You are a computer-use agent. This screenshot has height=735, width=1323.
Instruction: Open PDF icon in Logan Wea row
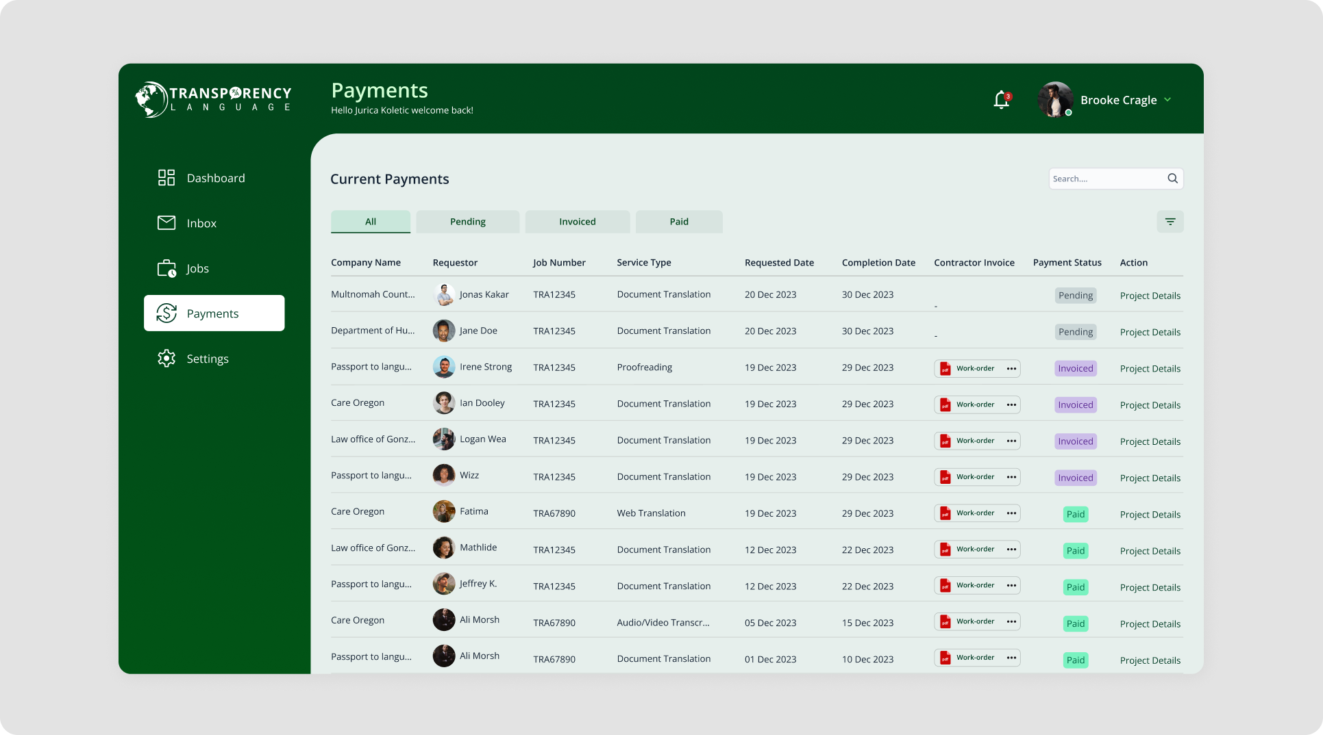tap(945, 441)
